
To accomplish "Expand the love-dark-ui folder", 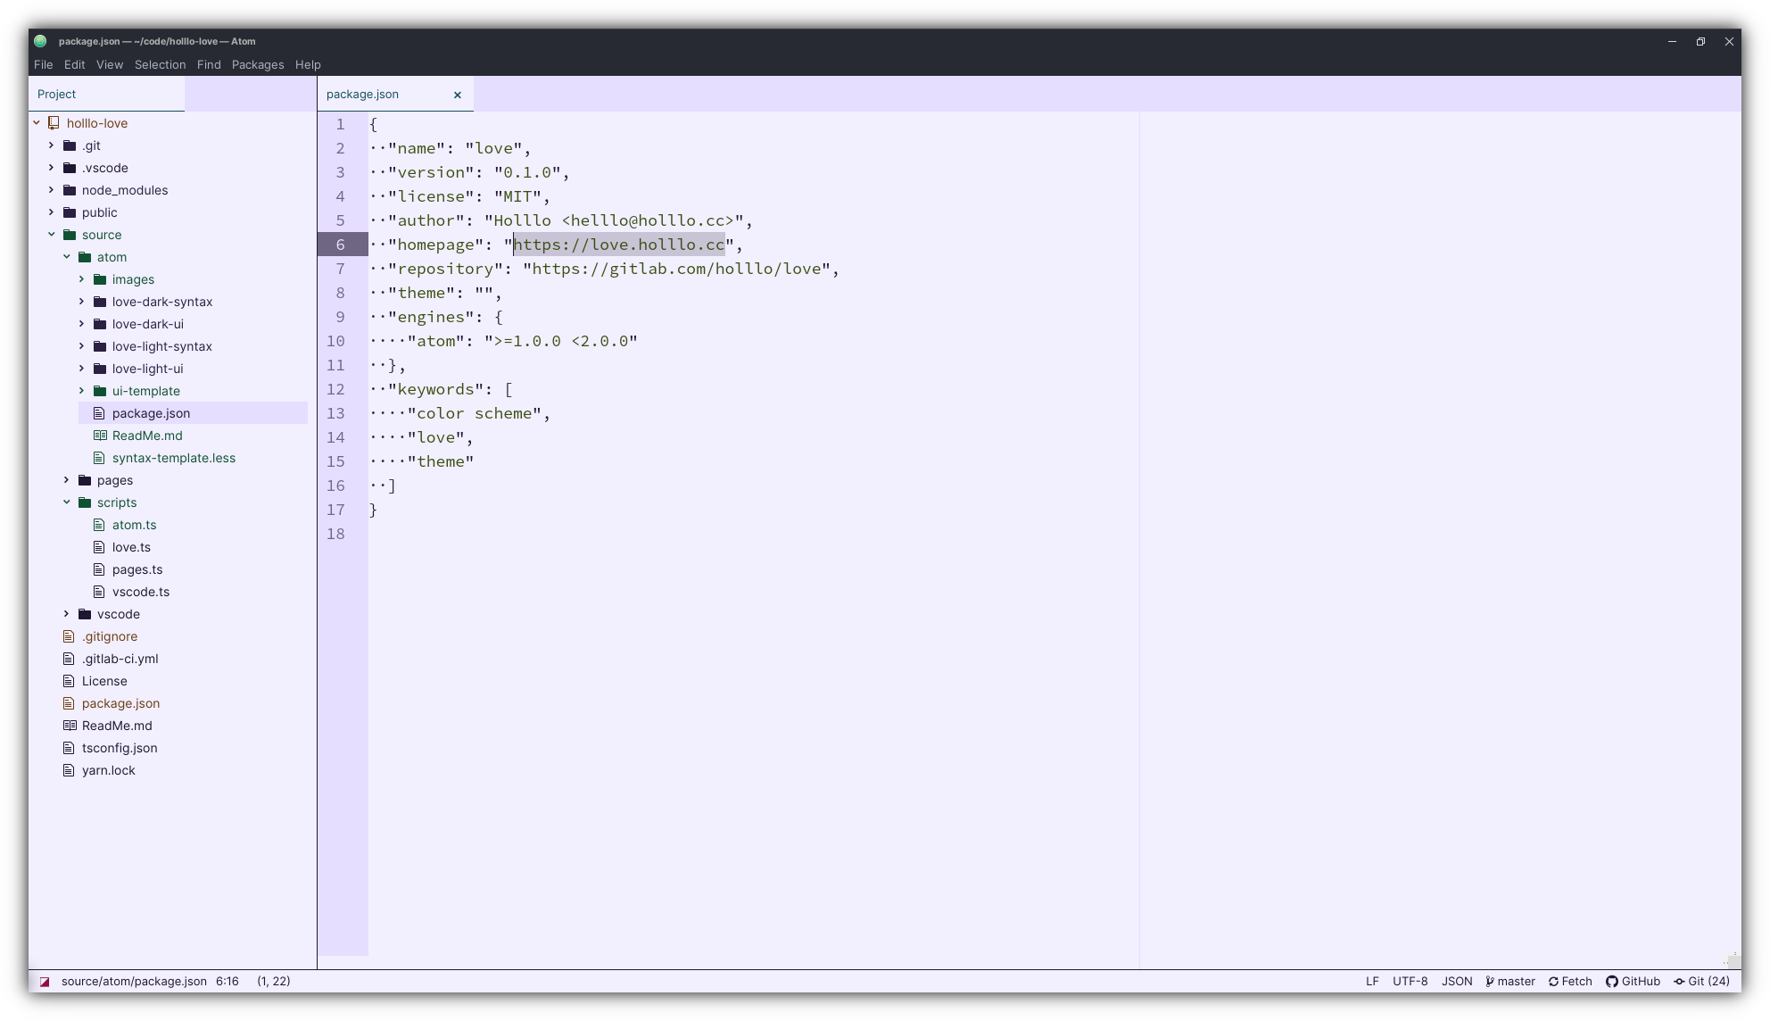I will [82, 324].
